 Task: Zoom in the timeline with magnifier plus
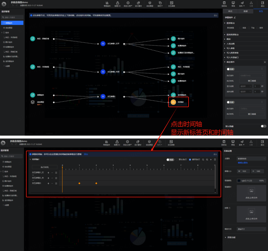click(x=207, y=160)
